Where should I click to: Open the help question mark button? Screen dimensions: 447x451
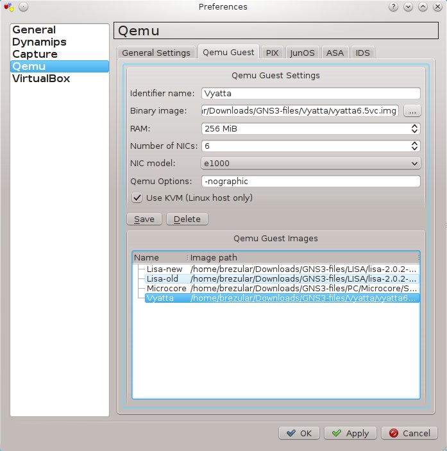click(x=393, y=6)
